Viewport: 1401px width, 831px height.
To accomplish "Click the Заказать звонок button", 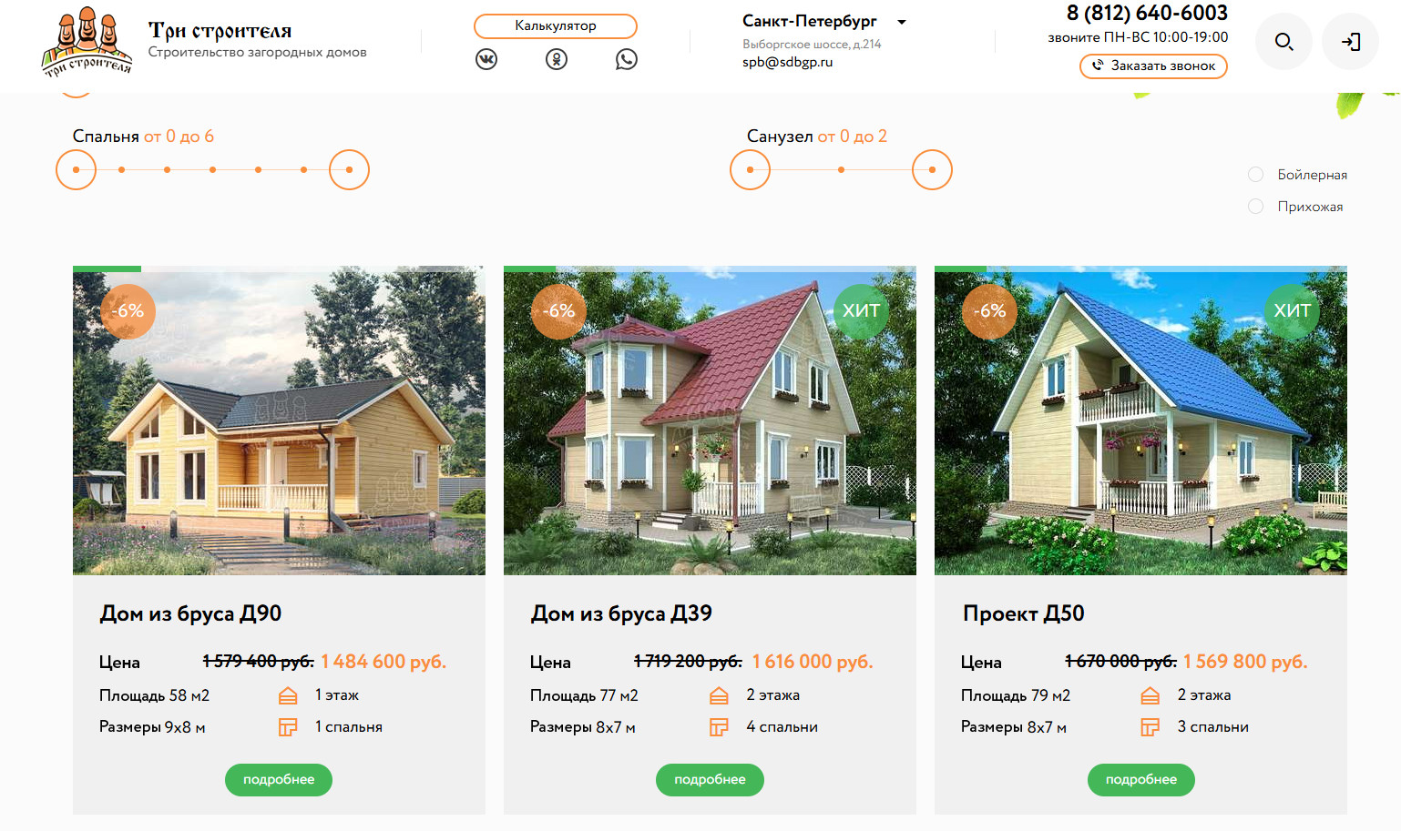I will click(x=1153, y=66).
